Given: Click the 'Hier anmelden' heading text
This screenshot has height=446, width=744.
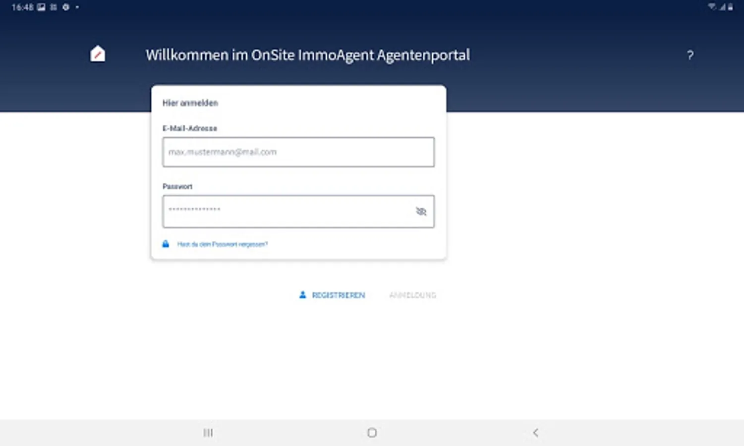Looking at the screenshot, I should click(190, 103).
